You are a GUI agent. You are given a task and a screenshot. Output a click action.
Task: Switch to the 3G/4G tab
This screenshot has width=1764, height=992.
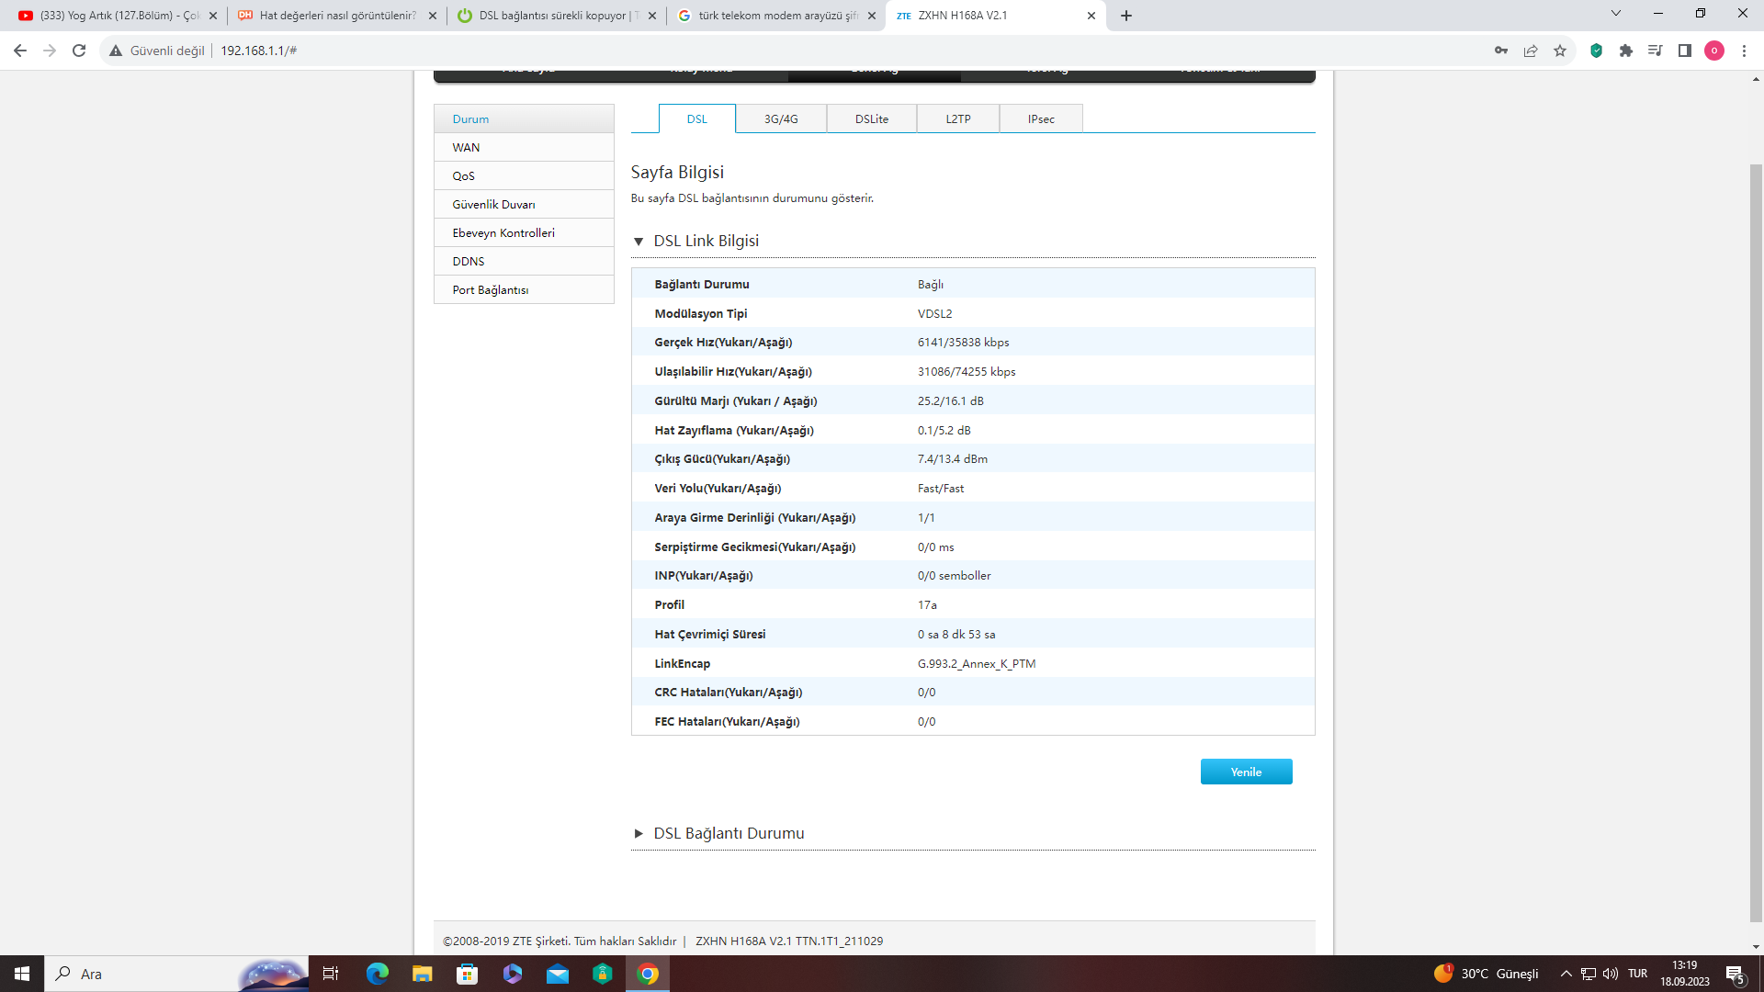tap(781, 119)
